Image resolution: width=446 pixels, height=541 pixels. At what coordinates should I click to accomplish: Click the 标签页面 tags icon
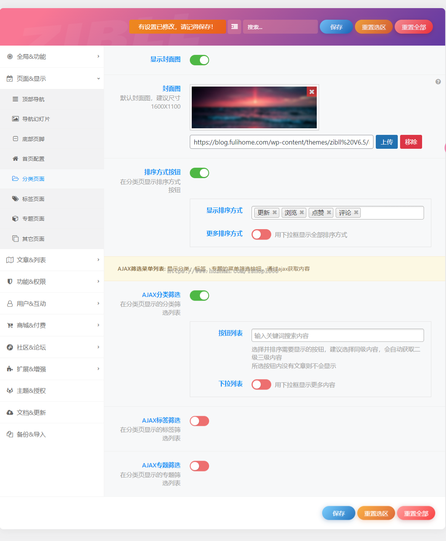(x=15, y=199)
